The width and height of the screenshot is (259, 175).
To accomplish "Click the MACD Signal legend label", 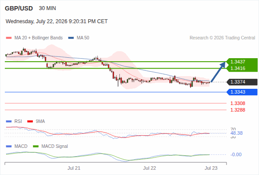I will point(55,147).
